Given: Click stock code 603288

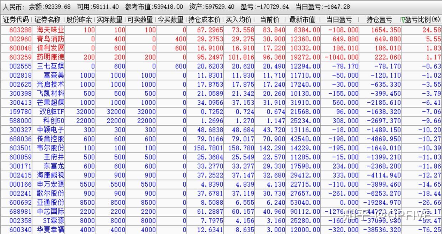Looking at the screenshot, I should click(20, 30).
